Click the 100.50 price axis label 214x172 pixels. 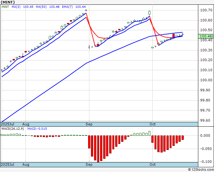click(206, 30)
